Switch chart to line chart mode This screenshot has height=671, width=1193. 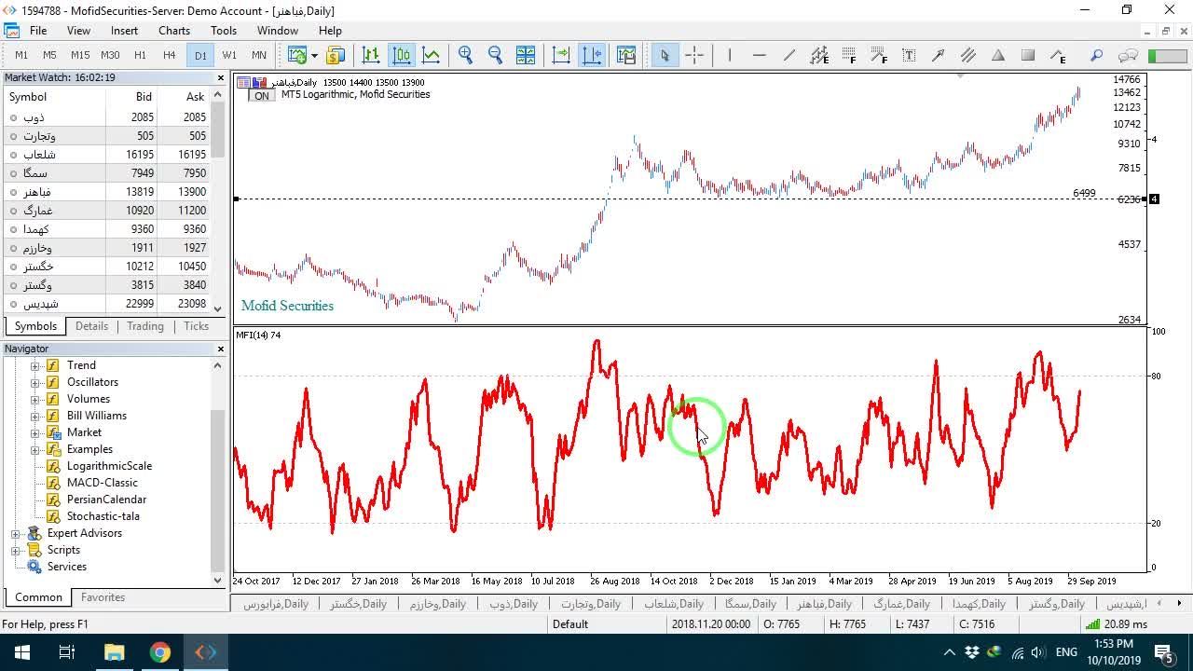click(x=432, y=55)
